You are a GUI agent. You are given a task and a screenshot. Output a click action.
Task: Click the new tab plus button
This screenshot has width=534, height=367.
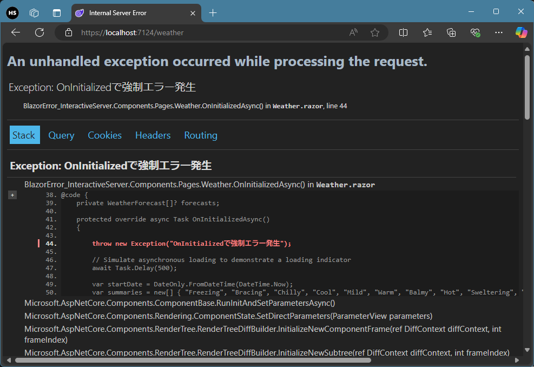213,13
